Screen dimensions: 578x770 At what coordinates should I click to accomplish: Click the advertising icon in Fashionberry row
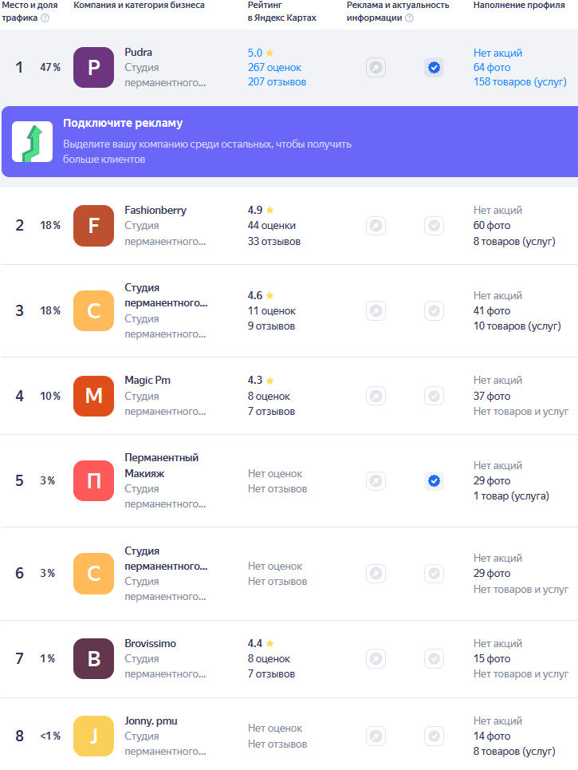(376, 225)
